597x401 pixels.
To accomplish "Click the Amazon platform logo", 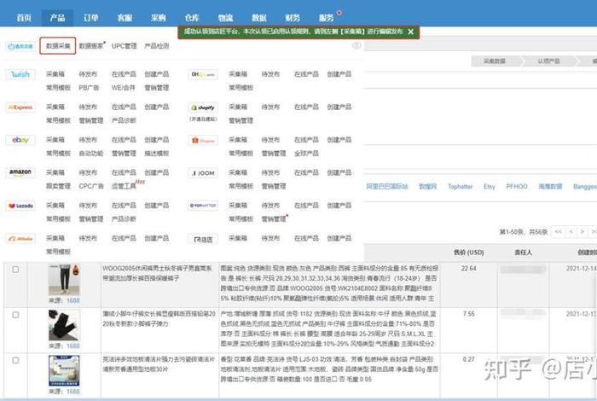I will click(x=20, y=173).
